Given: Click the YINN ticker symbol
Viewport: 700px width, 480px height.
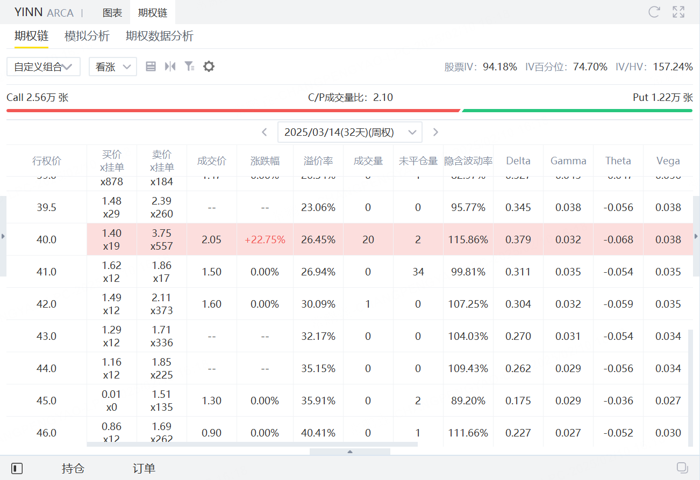Looking at the screenshot, I should (28, 12).
